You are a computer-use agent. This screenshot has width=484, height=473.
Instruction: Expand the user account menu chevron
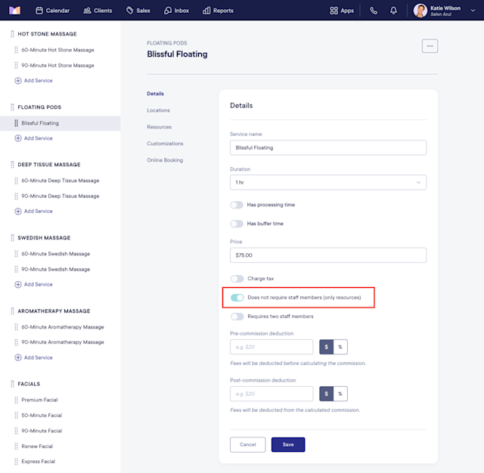click(x=473, y=11)
